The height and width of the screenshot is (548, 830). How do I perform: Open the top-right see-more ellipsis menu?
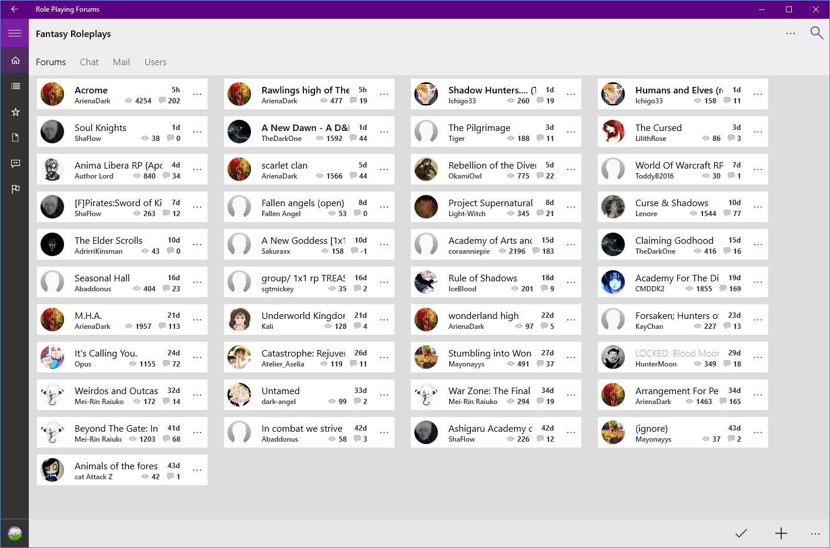[791, 33]
